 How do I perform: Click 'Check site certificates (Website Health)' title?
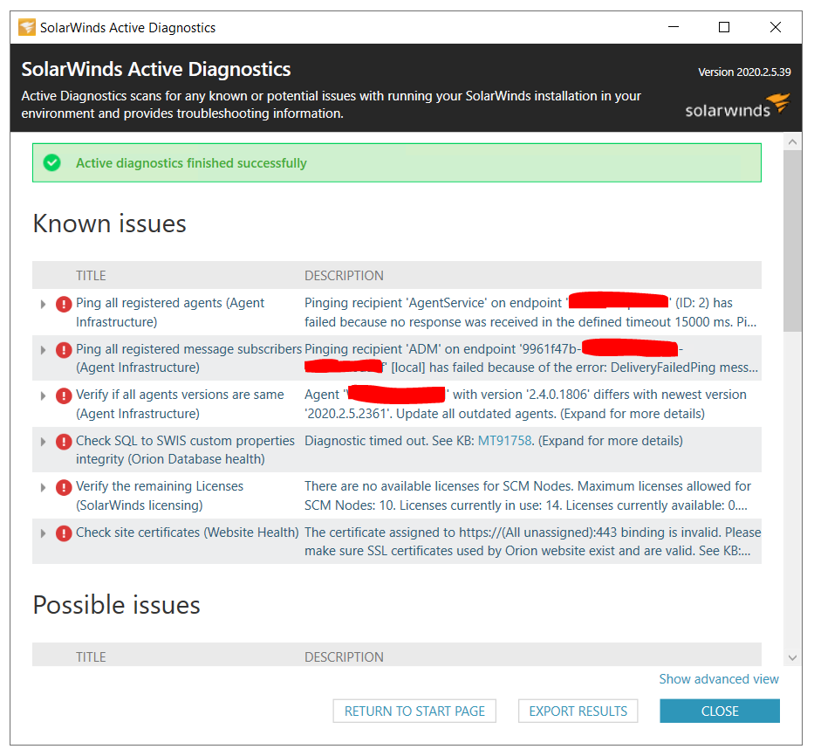188,533
